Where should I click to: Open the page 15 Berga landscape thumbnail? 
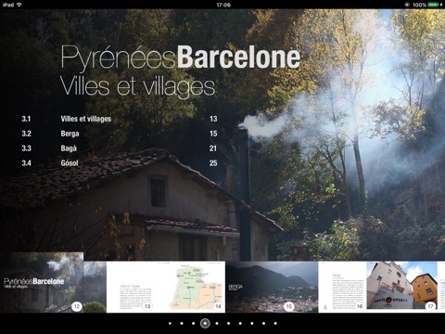272,288
